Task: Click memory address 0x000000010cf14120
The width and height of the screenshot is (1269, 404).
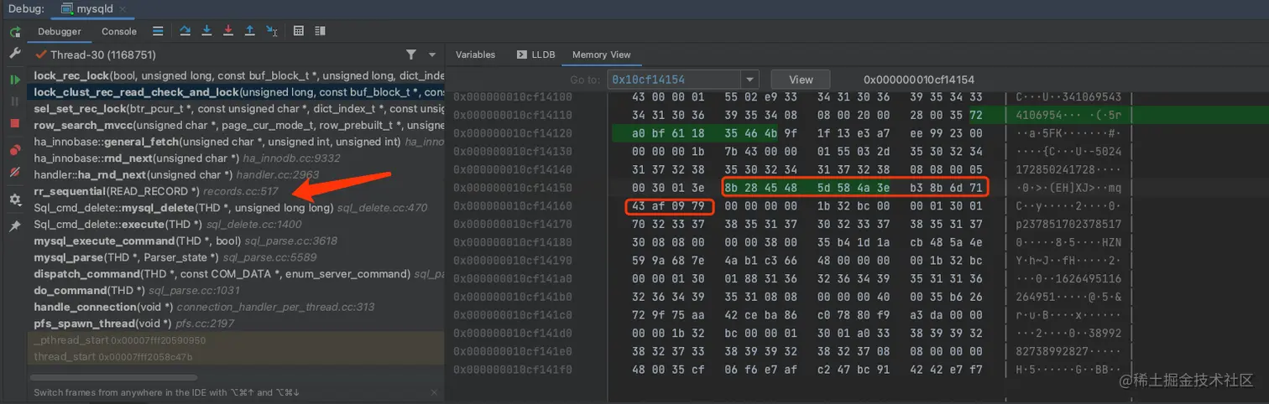Action: tap(512, 132)
